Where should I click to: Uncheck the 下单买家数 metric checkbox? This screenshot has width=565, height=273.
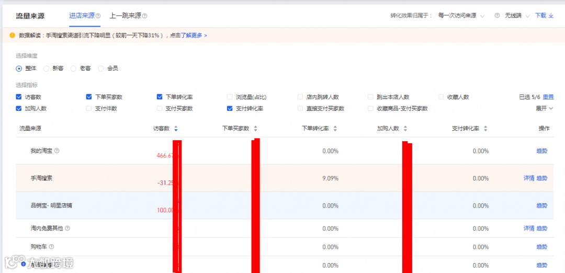[x=89, y=97]
